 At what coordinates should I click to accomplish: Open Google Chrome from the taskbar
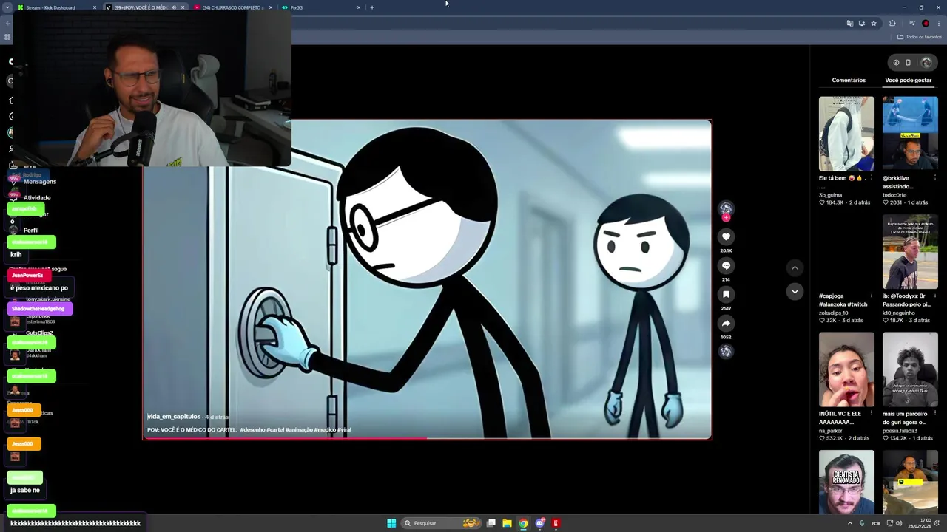point(523,523)
